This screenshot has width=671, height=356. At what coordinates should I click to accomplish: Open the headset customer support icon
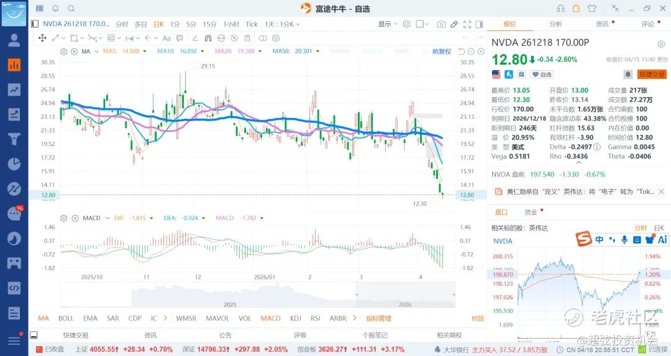click(560, 9)
